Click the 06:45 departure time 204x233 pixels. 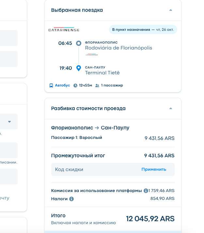click(x=65, y=43)
